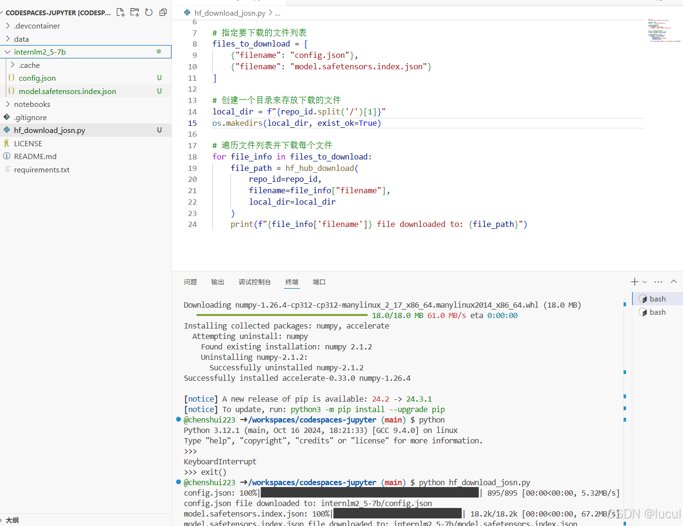The width and height of the screenshot is (683, 526).
Task: Click the hf_download_josn.py breadcrumb label
Action: pos(230,13)
